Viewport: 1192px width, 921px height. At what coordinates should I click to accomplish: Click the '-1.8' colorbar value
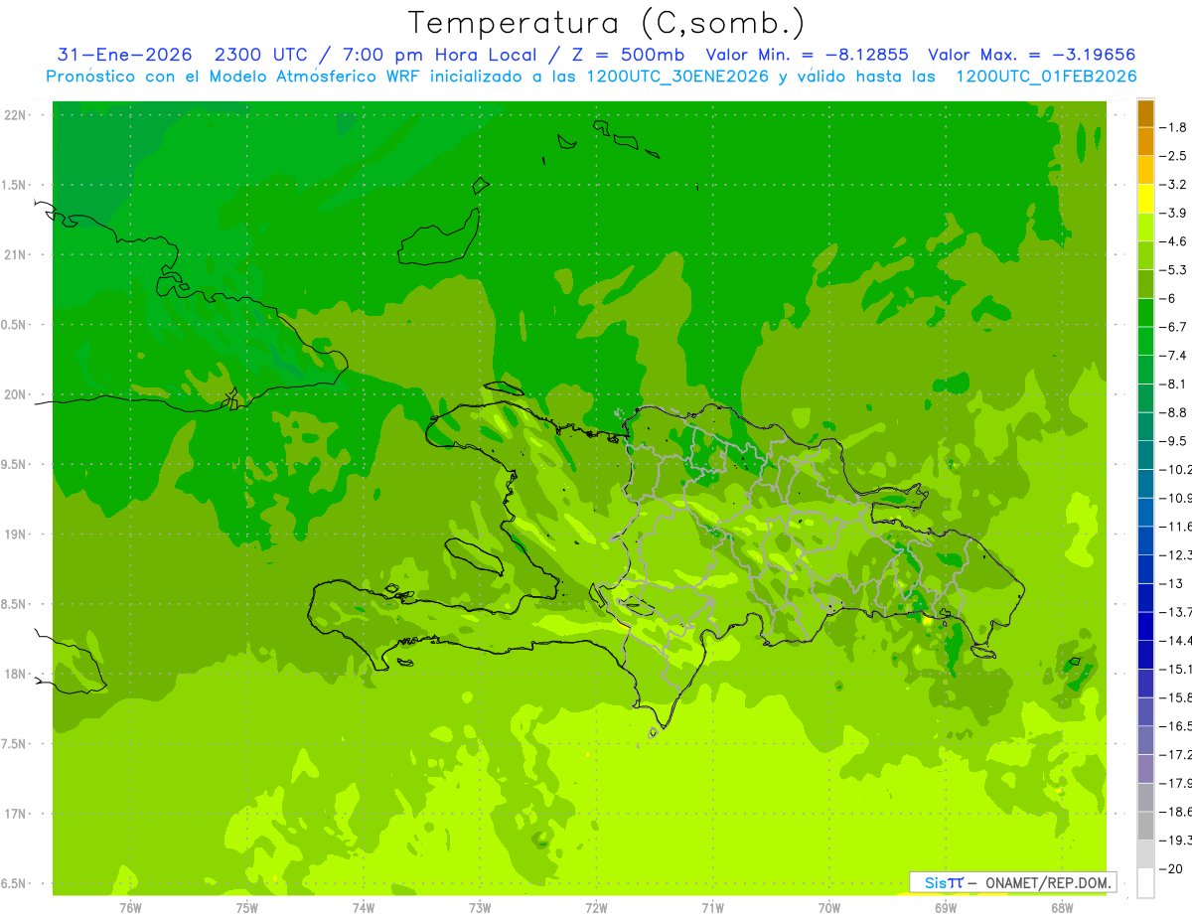1173,127
